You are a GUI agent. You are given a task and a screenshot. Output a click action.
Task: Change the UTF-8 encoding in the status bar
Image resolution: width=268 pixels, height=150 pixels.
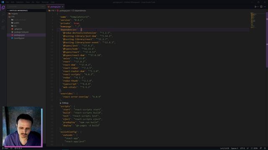click(x=242, y=148)
